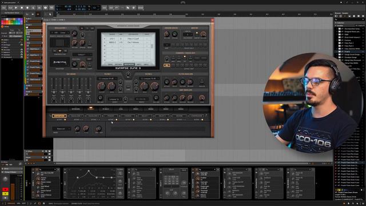The width and height of the screenshot is (366, 206).
Task: Arm the global record button
Action: tap(27, 7)
